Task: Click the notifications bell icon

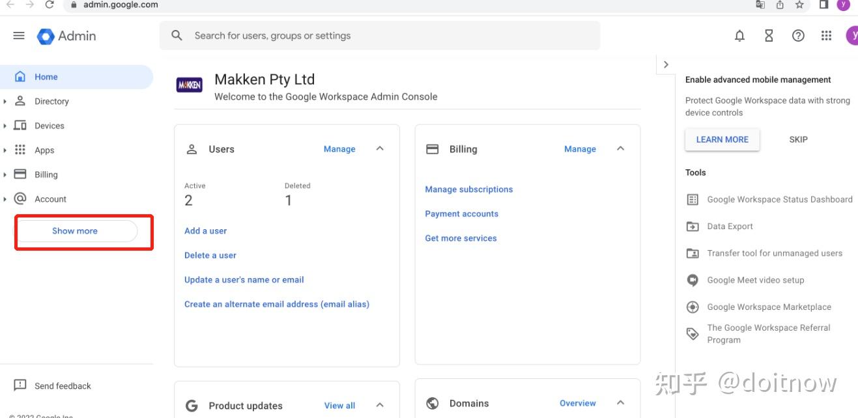Action: pyautogui.click(x=739, y=36)
